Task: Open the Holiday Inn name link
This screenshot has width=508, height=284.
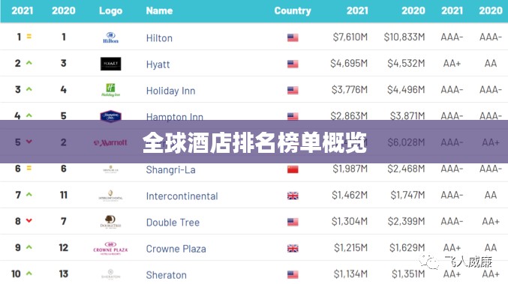Action: (x=171, y=91)
